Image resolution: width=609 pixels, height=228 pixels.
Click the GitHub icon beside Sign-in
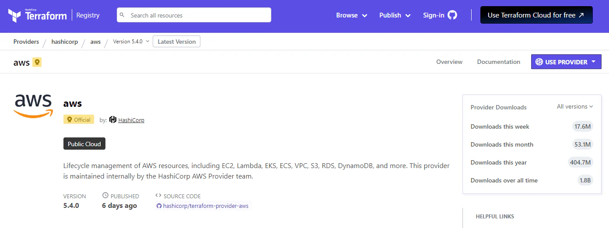point(452,15)
